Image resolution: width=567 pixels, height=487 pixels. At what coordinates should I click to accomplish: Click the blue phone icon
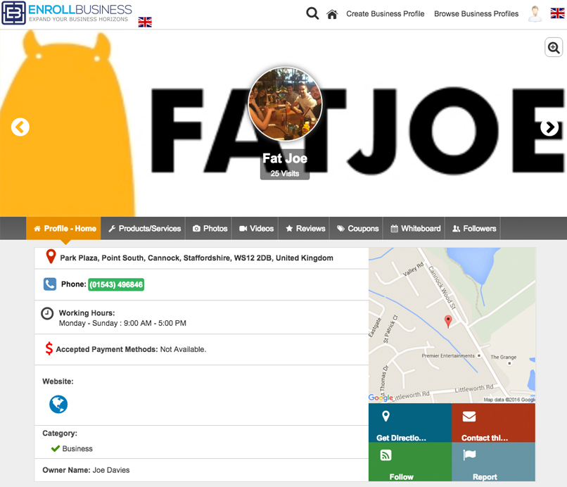click(x=50, y=284)
